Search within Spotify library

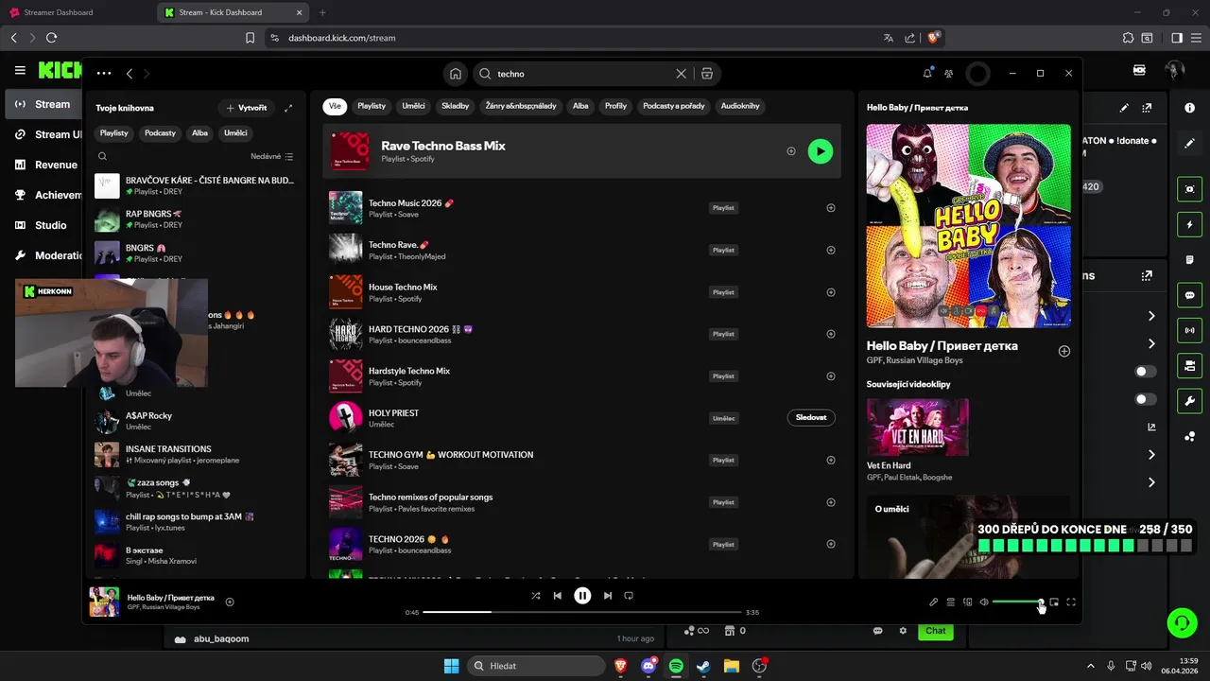[102, 156]
